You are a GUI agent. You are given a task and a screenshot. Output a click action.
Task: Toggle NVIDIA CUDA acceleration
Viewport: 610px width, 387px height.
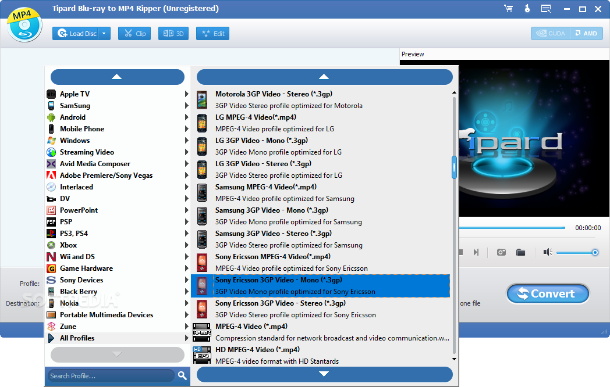point(551,34)
